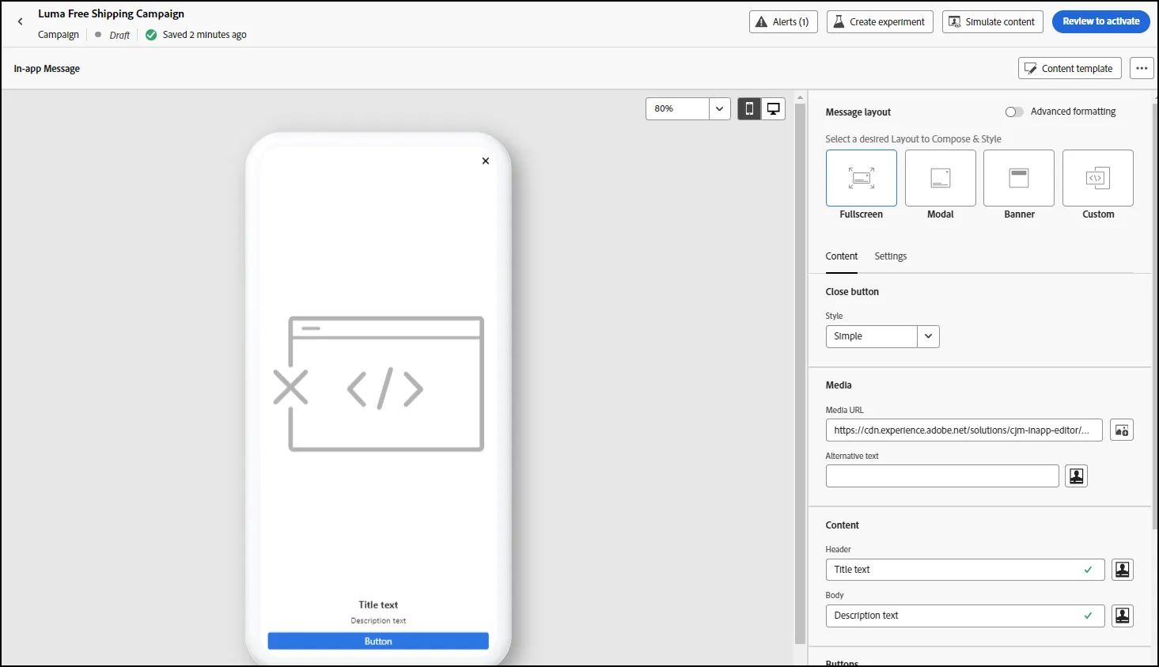Enable Advanced formatting toggle
This screenshot has height=667, width=1159.
click(x=1013, y=112)
